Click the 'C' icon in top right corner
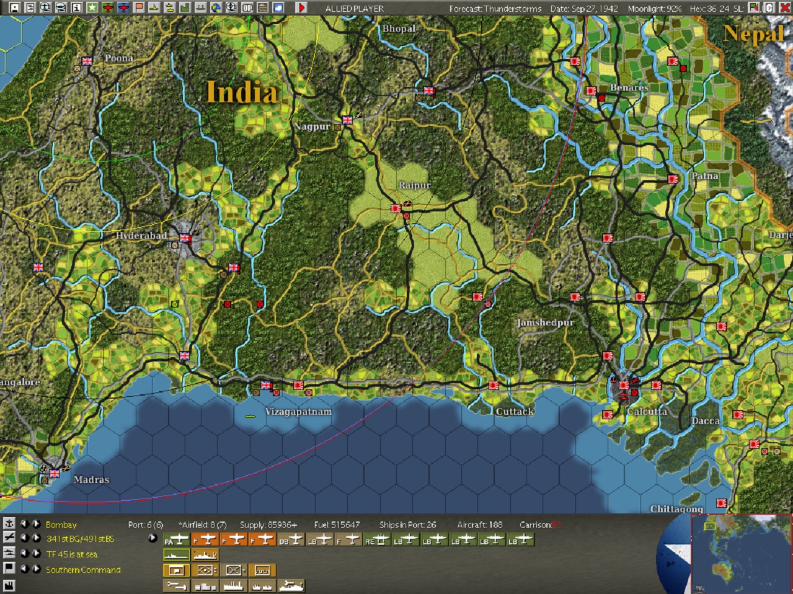Viewport: 793px width, 594px height. pos(769,7)
